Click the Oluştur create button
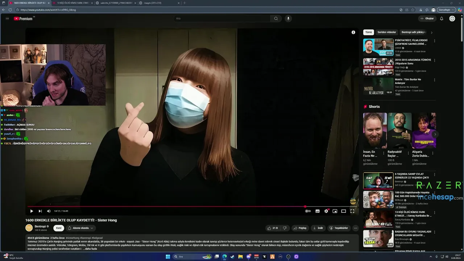The height and width of the screenshot is (261, 464). point(427,18)
